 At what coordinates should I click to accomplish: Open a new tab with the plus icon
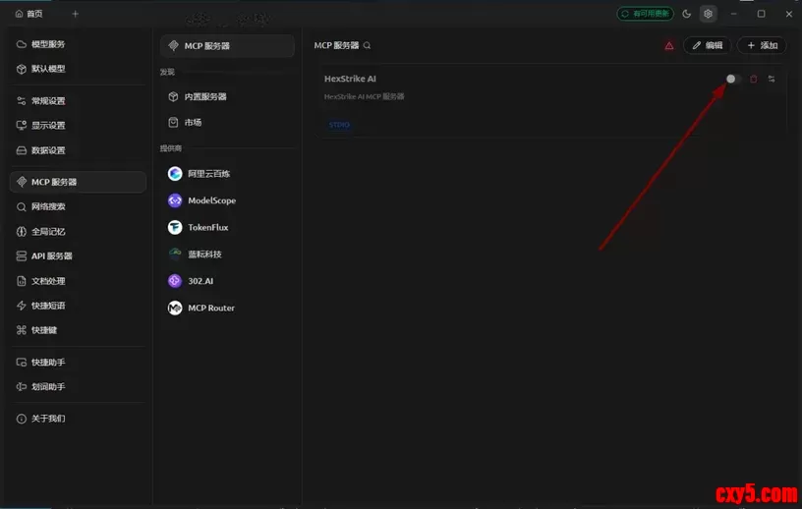[76, 14]
